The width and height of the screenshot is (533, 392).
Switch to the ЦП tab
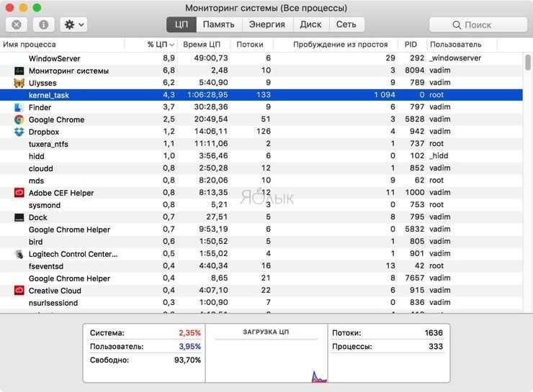(x=182, y=24)
